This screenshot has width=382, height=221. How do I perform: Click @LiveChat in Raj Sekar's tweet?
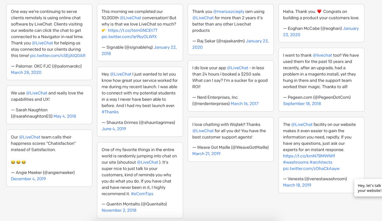[203, 18]
